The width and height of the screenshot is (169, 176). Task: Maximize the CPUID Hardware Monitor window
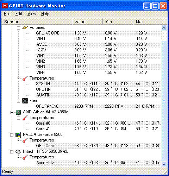(x=155, y=6)
